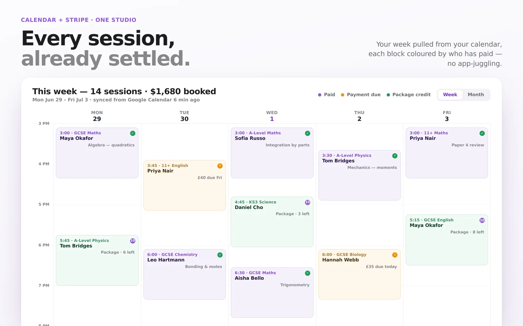Select the Week view tab
Image resolution: width=523 pixels, height=326 pixels.
(450, 95)
